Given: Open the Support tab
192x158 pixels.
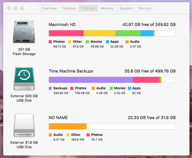Looking at the screenshot, I should [126, 8].
